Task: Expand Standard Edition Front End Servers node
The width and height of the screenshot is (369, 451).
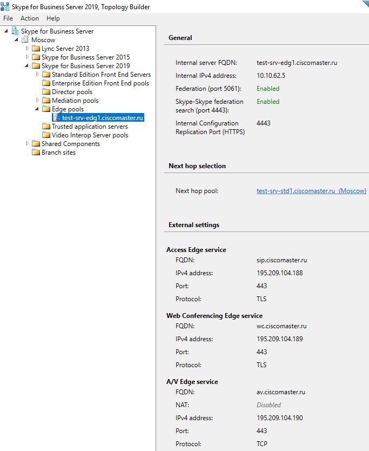Action: (37, 74)
